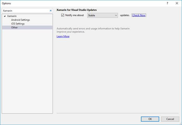The height and width of the screenshot is (125, 182).
Task: Collapse the Xamarin tree node arrow
Action: point(5,16)
